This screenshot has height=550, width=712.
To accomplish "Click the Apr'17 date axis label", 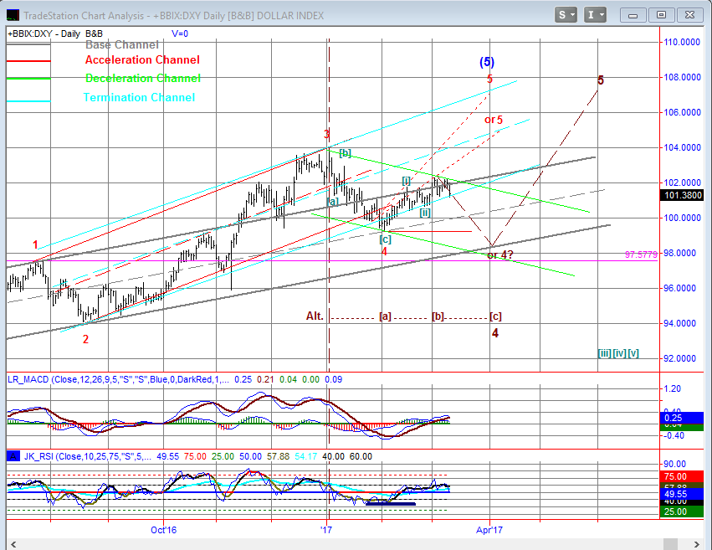I will 489,530.
